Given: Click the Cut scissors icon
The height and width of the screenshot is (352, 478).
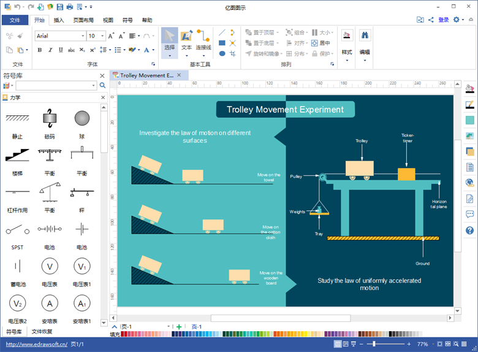Looking at the screenshot, I should click(9, 36).
